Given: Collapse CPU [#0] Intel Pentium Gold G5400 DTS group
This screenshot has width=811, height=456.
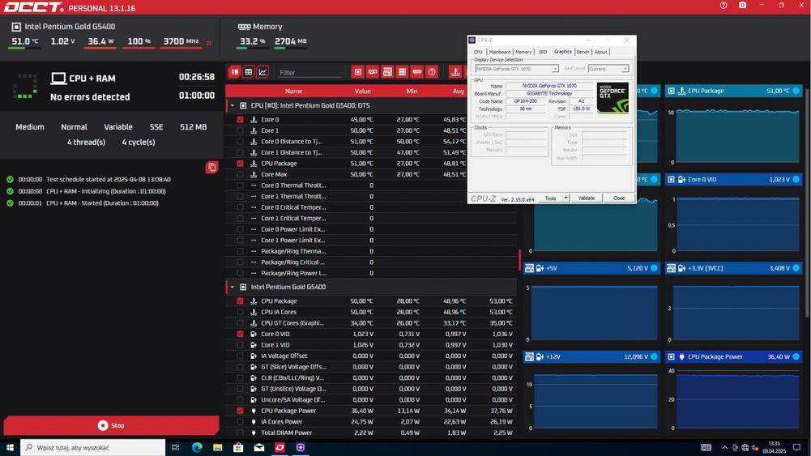Looking at the screenshot, I should point(233,105).
